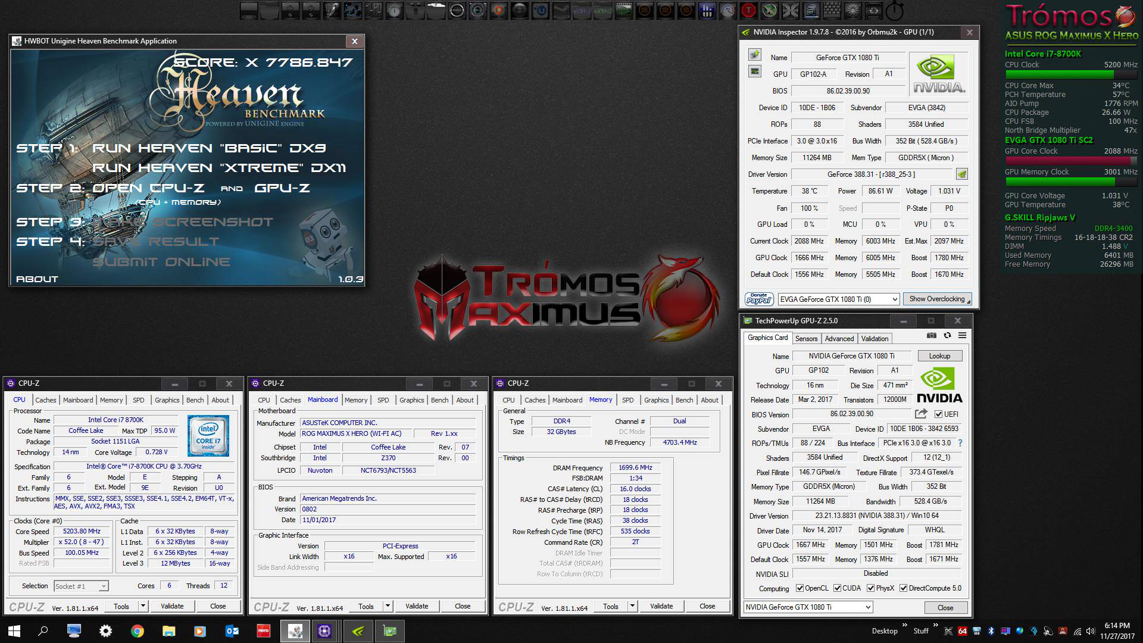Click the red T icon in the top dock
Viewport: 1143px width, 643px height.
pos(748,10)
